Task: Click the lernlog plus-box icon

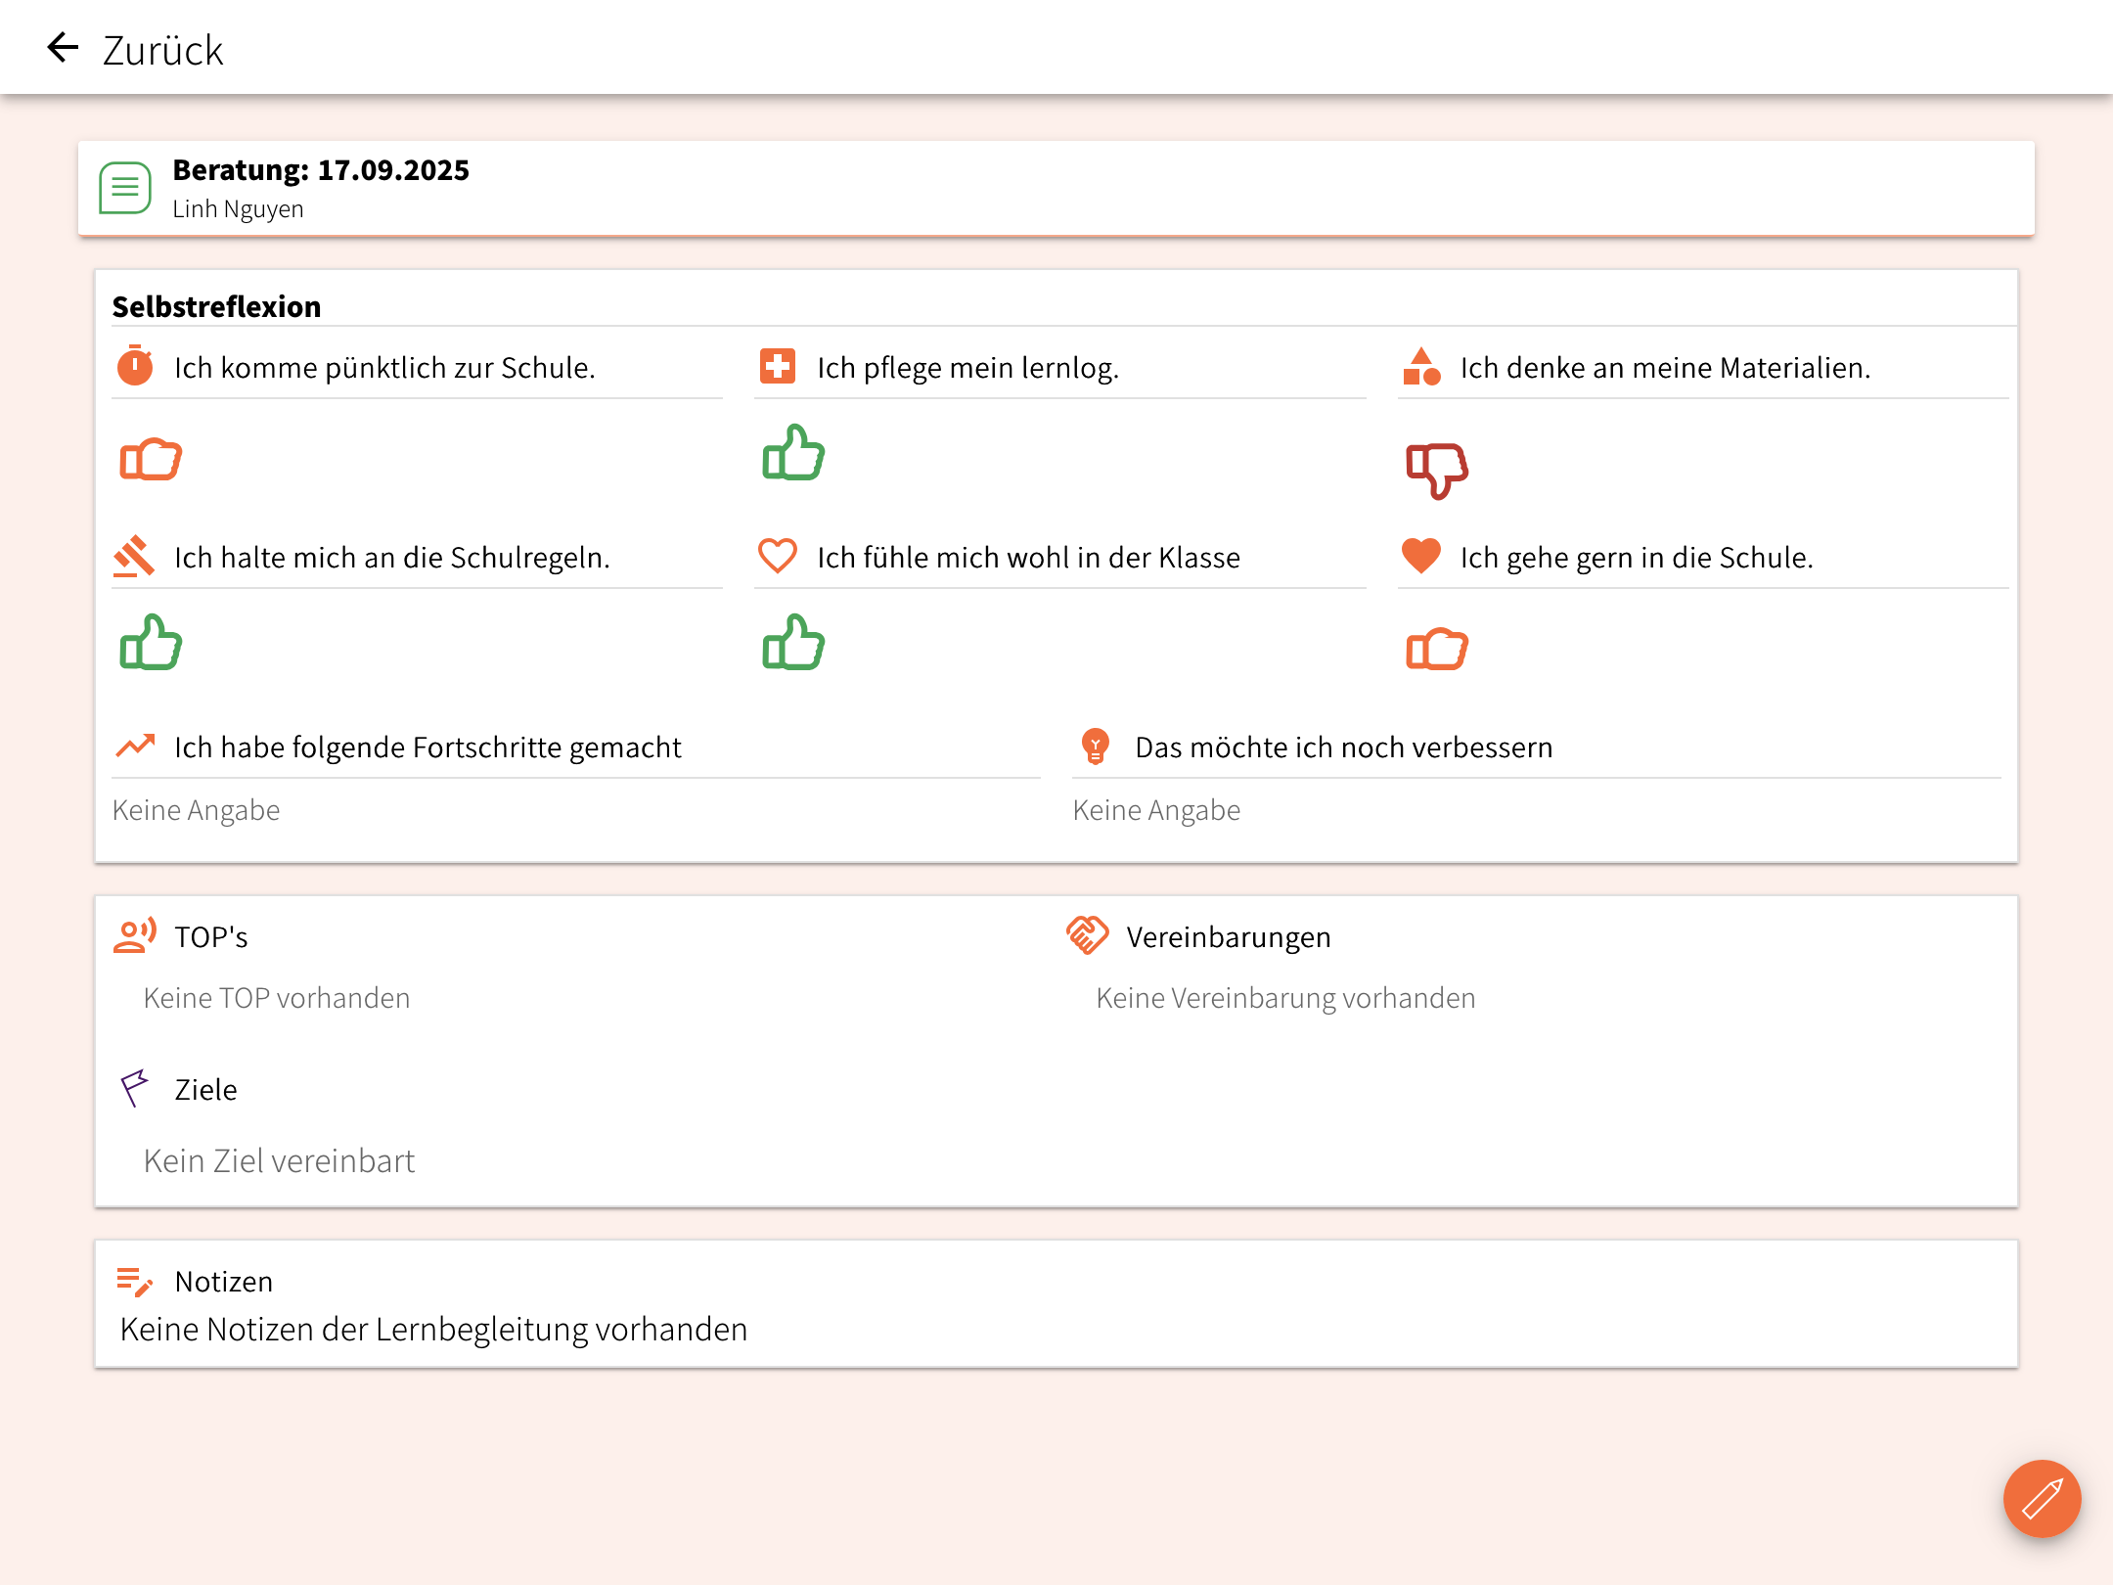Action: (778, 366)
